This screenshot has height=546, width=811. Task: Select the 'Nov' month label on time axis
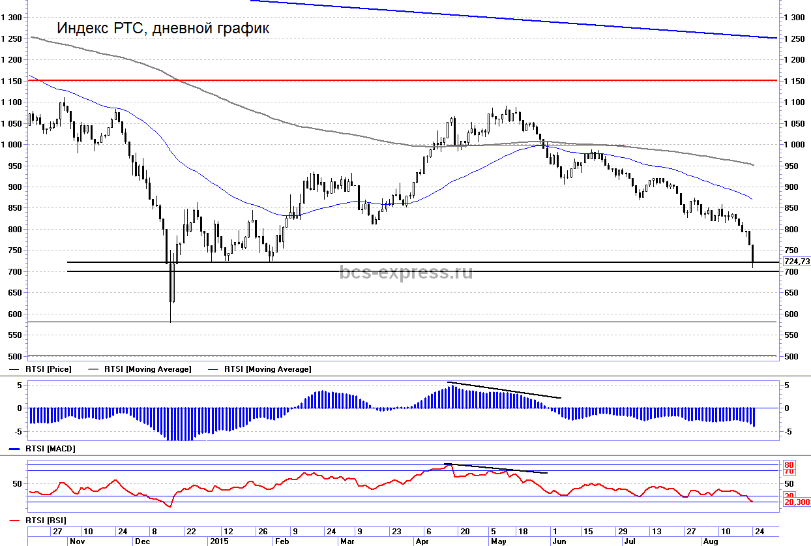pos(77,541)
